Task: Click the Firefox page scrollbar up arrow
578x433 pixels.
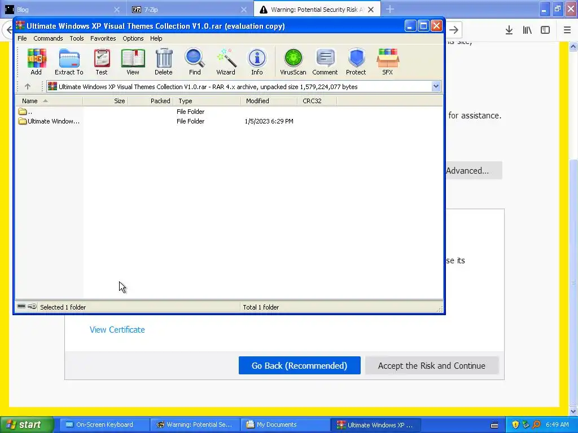Action: point(573,46)
